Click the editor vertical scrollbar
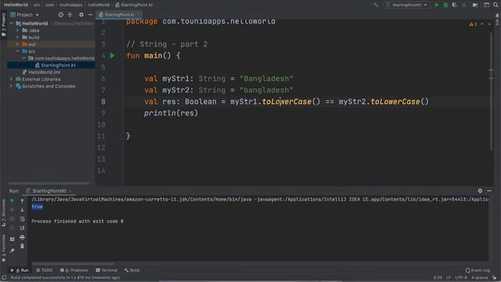The image size is (501, 282). [492, 91]
